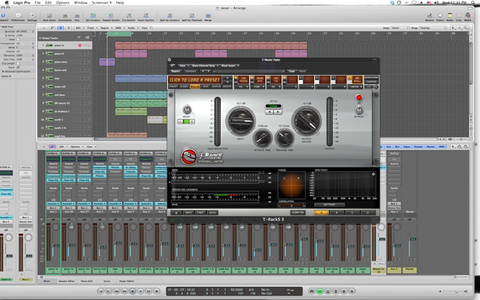This screenshot has height=300, width=480.
Task: Toggle Flex view from the toolbar
Action: [77, 16]
